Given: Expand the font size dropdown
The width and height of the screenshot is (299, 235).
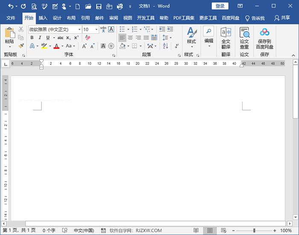Looking at the screenshot, I should [97, 29].
